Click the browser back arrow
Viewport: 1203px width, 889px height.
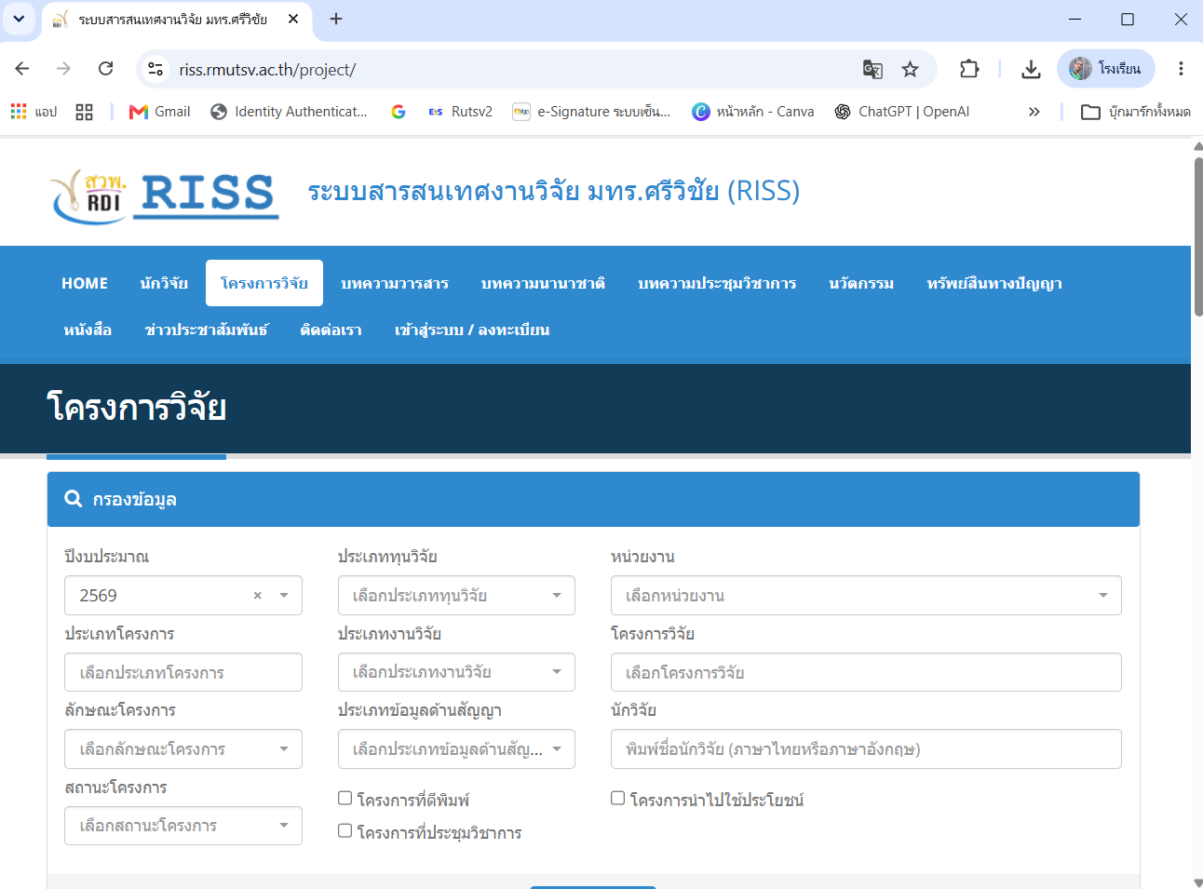click(22, 69)
